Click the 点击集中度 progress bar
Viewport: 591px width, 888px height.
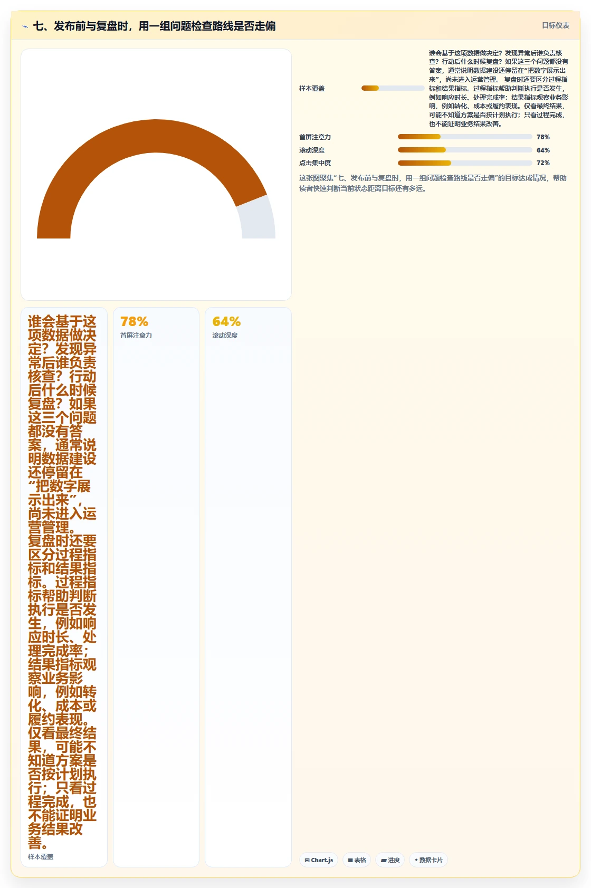click(x=465, y=163)
